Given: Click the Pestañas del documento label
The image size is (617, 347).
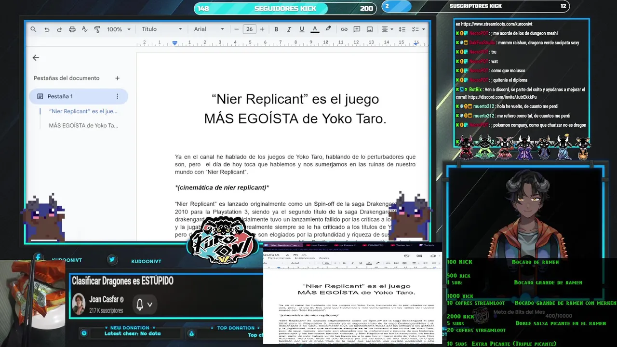Looking at the screenshot, I should (x=67, y=78).
